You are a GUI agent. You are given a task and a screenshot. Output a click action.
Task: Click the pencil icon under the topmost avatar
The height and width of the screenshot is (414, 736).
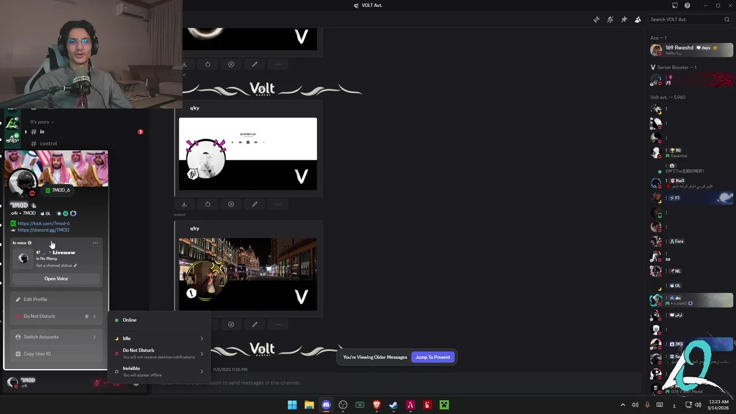(254, 64)
